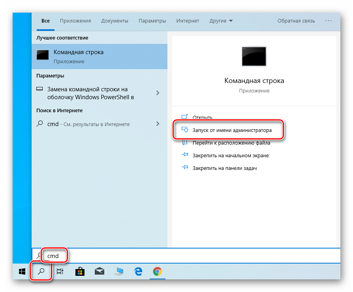Open the Windows Start menu button

[x=22, y=271]
